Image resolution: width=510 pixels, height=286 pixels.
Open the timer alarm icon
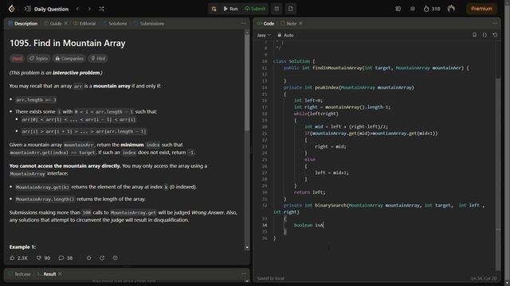pyautogui.click(x=277, y=9)
